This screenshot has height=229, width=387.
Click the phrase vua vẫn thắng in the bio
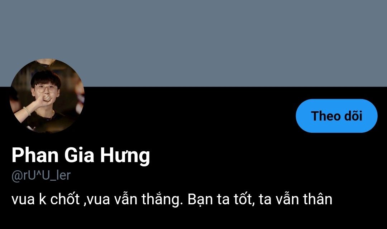[x=135, y=199]
